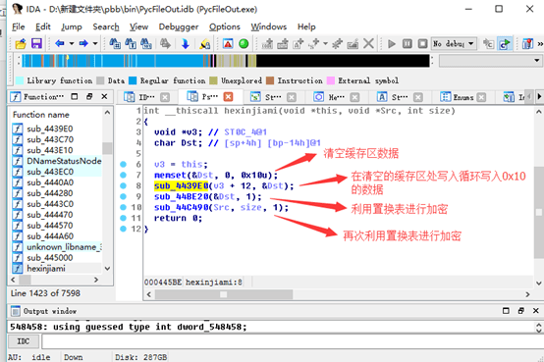Pause the process with pause icon
Image resolution: width=544 pixels, height=362 pixels.
pos(407,44)
